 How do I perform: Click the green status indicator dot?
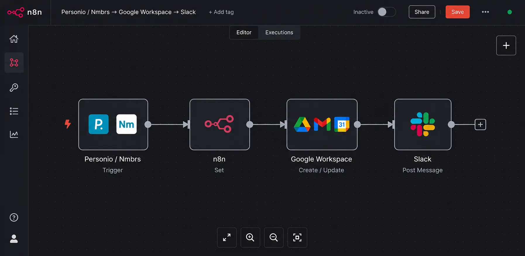[509, 12]
